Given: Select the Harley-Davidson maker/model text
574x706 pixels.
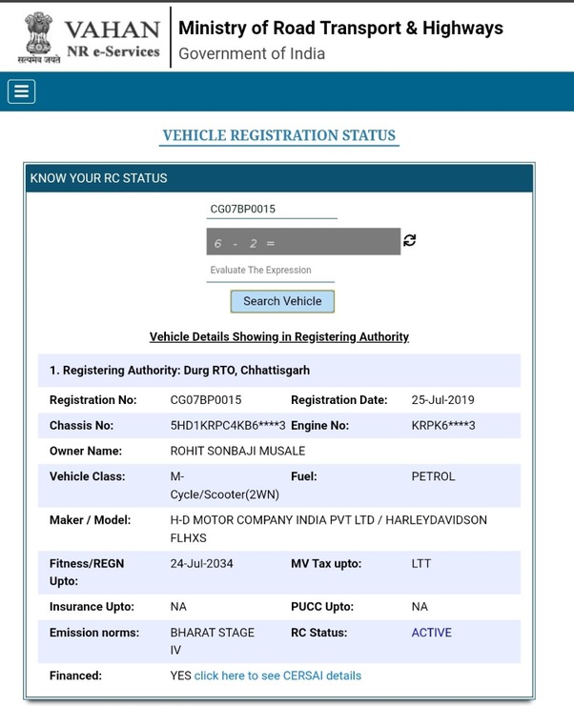Looking at the screenshot, I should (x=328, y=528).
